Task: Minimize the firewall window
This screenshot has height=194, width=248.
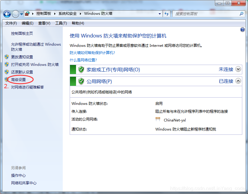Action: (219, 3)
